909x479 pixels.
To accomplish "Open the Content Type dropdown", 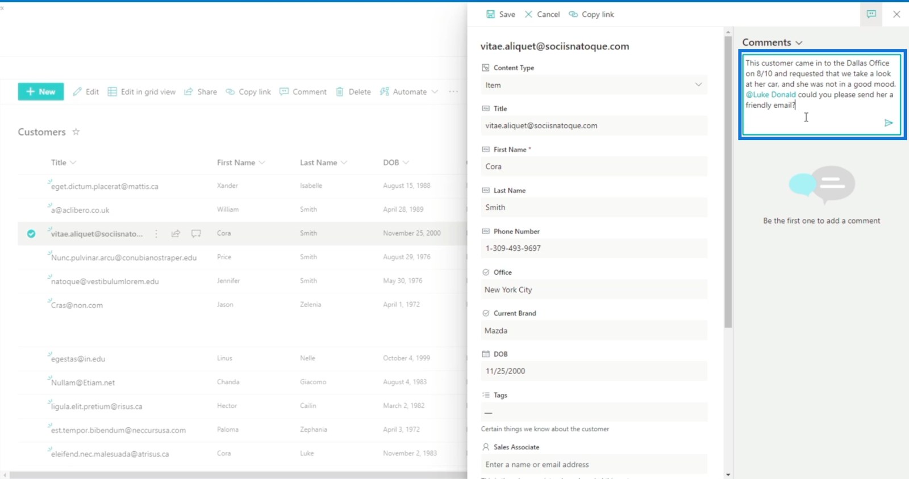I will 594,85.
